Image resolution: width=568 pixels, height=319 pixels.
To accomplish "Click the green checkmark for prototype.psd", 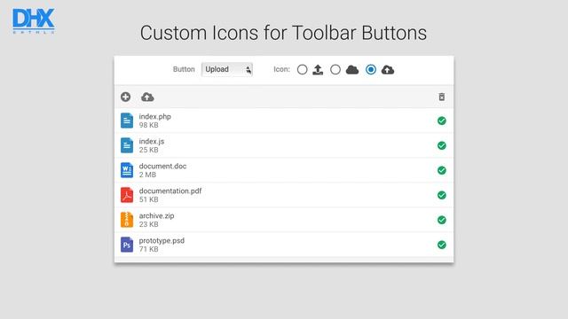I will [442, 245].
